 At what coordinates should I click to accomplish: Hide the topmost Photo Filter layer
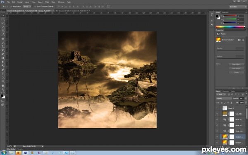(x=217, y=119)
